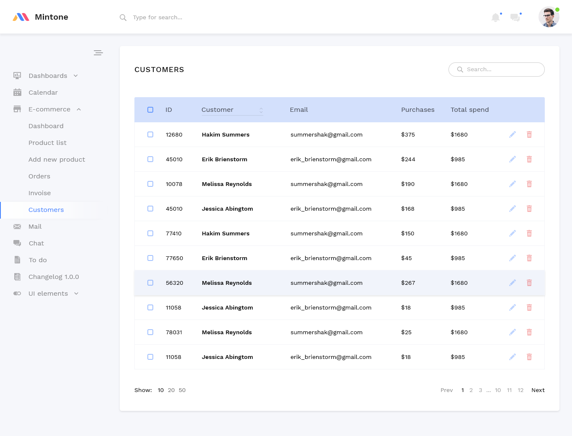572x436 pixels.
Task: Toggle the select-all checkbox in table header
Action: coord(150,110)
